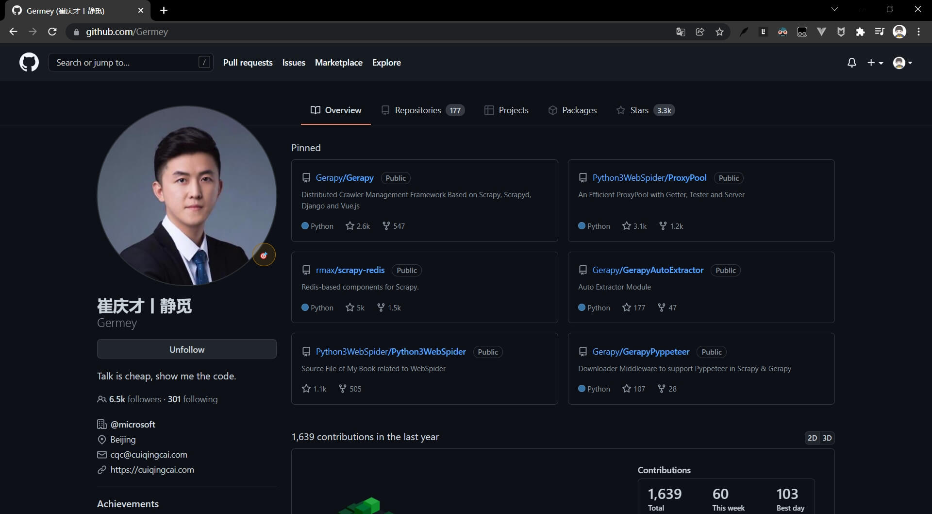Screen dimensions: 932x514
Task: View the 1.2k forks of ProxyPool
Action: (671, 226)
